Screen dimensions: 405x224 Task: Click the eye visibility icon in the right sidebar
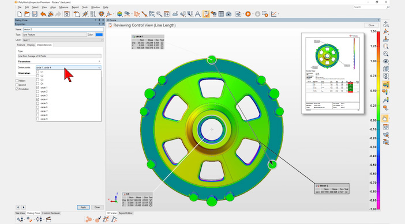click(385, 62)
